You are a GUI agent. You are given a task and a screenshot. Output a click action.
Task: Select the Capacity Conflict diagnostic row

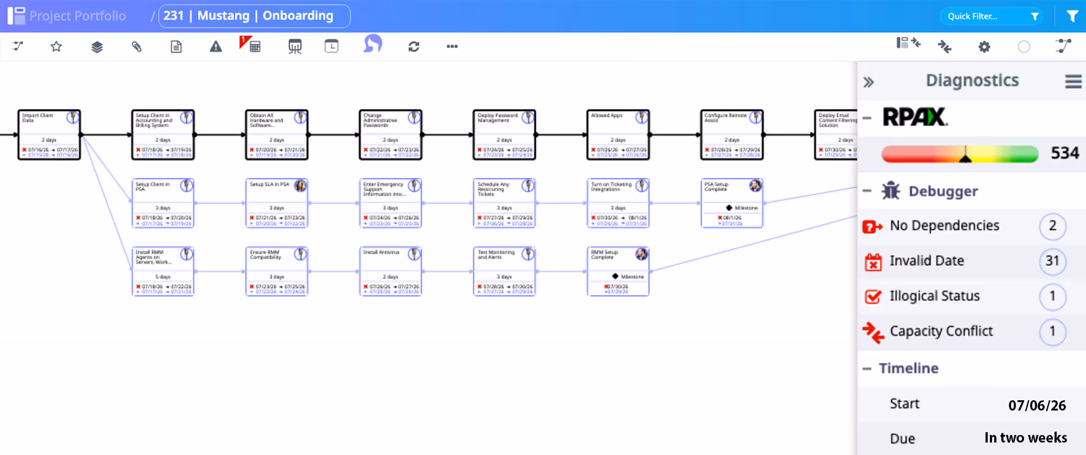click(971, 332)
